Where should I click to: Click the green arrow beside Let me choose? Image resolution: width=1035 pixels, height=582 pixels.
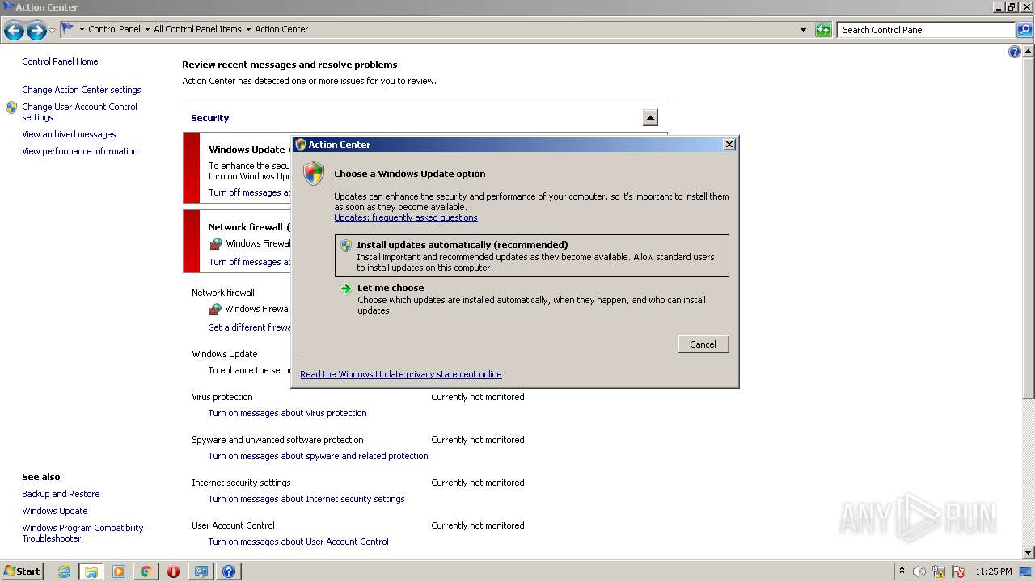[x=346, y=289]
